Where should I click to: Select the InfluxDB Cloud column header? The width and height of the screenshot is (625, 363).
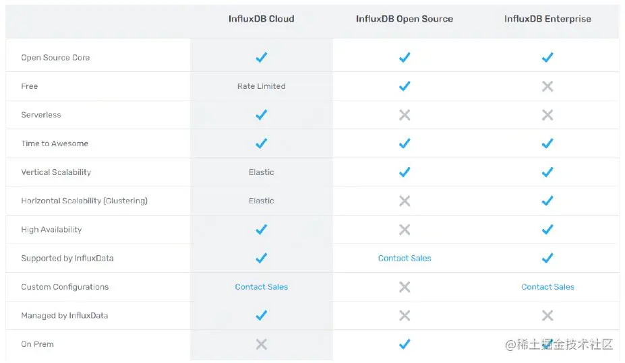(262, 19)
